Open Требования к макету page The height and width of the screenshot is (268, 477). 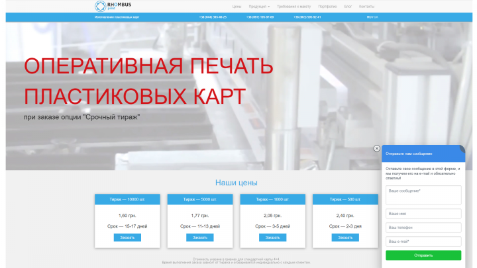pyautogui.click(x=294, y=7)
